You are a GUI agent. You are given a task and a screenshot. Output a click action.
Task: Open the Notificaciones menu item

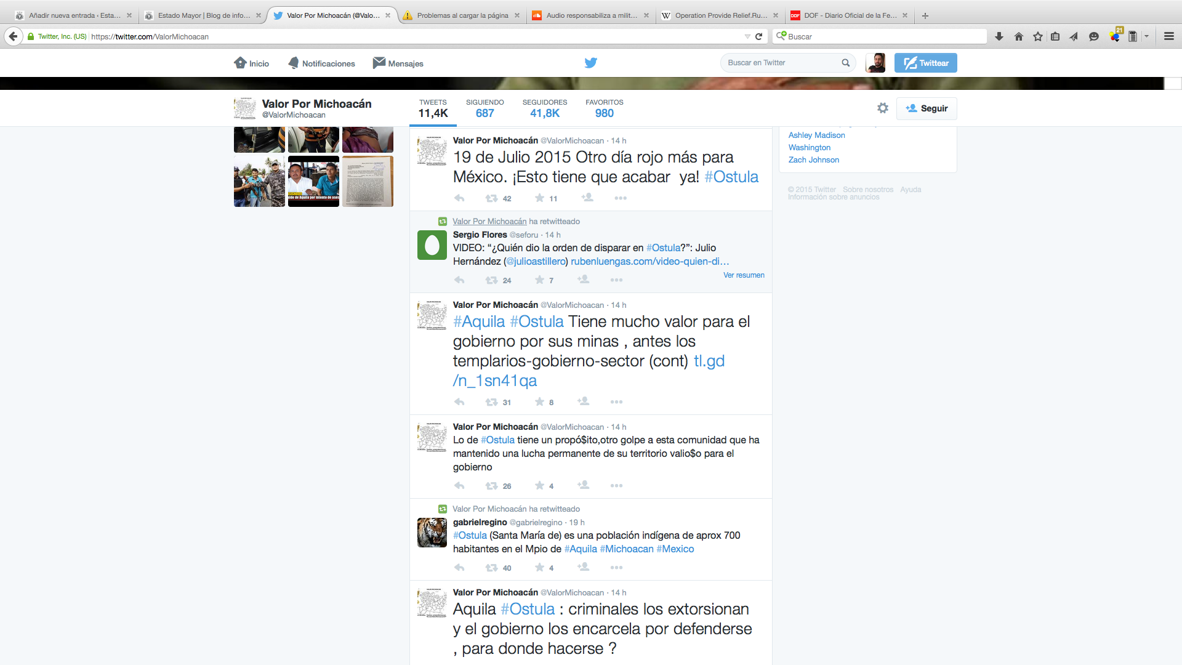click(x=321, y=63)
